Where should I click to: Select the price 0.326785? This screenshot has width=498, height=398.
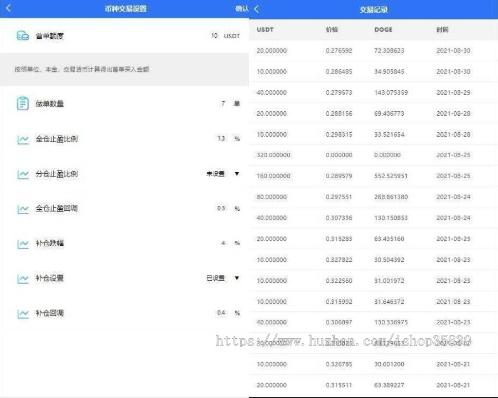pyautogui.click(x=339, y=364)
